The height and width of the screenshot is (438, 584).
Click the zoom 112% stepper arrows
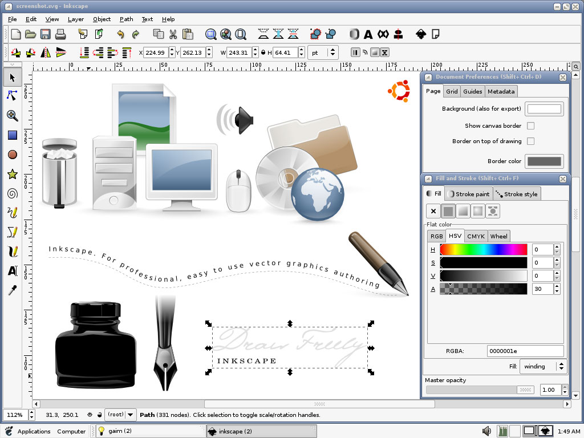tap(32, 415)
